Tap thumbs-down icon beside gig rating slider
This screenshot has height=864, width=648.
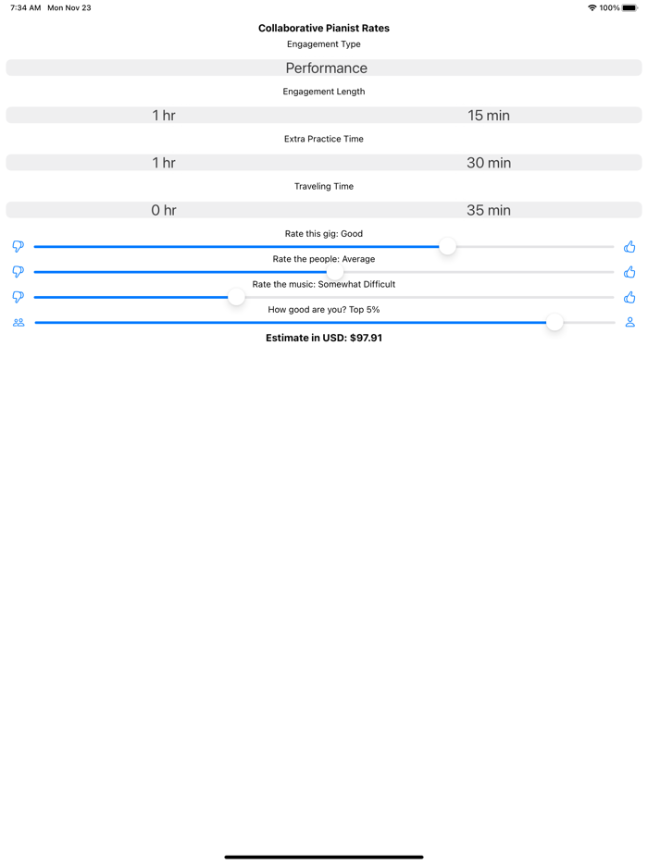[x=18, y=247]
